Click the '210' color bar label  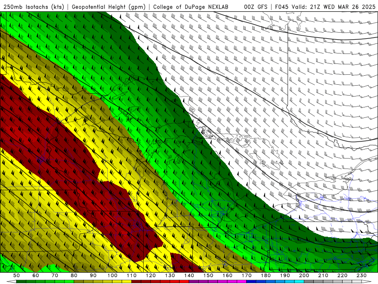[x=323, y=275]
